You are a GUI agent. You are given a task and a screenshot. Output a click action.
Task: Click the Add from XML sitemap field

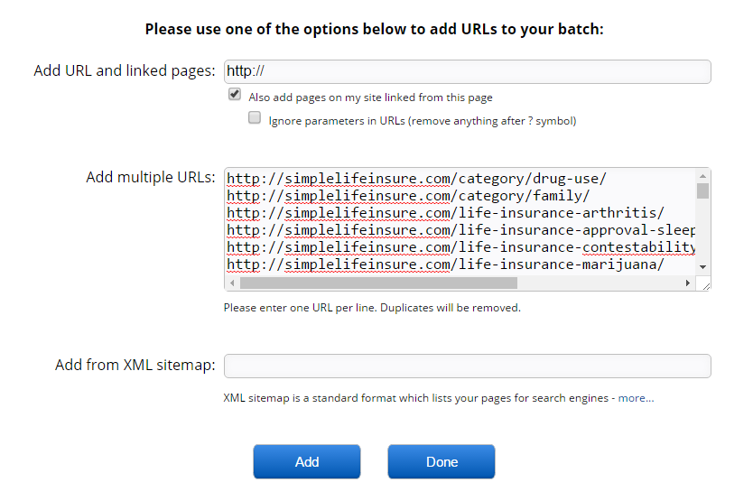467,366
